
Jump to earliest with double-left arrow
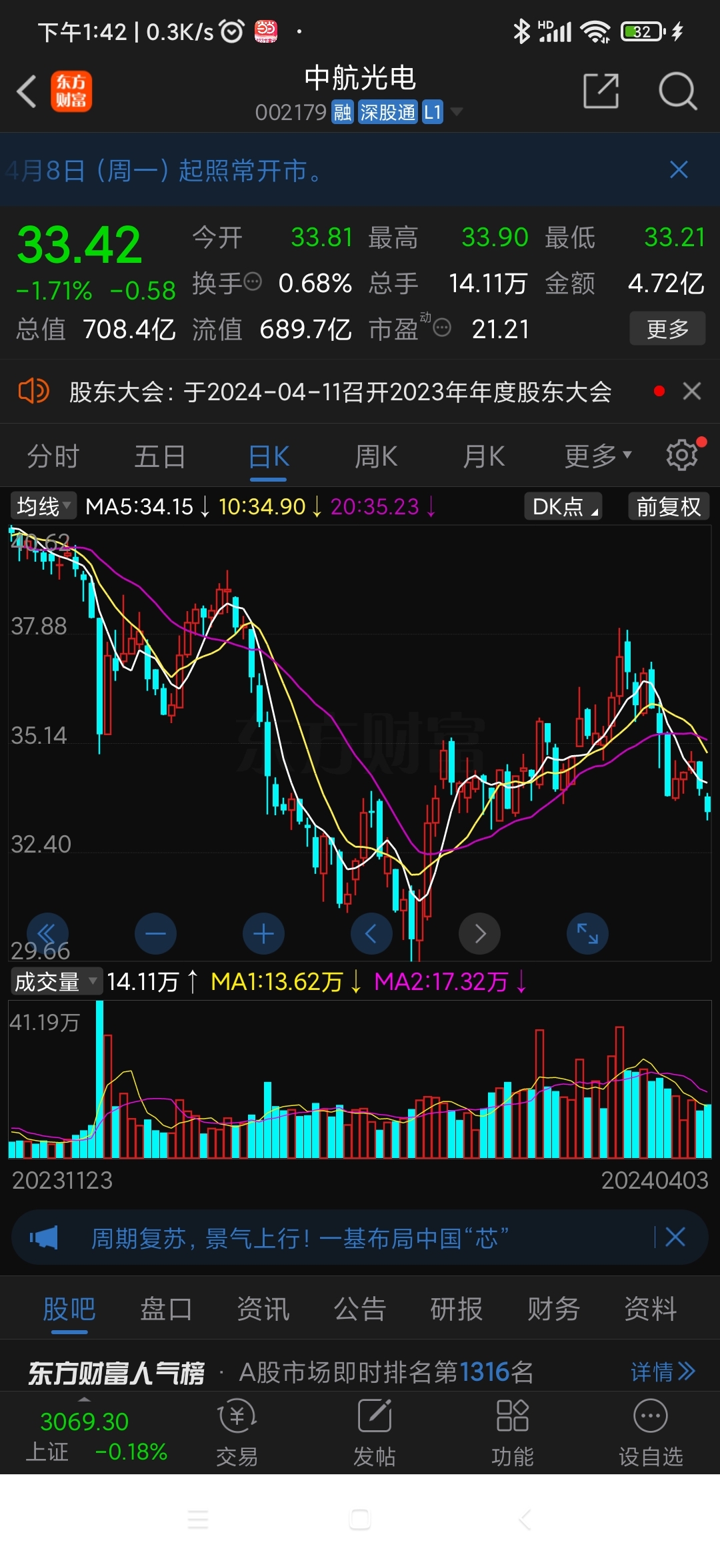(x=47, y=933)
